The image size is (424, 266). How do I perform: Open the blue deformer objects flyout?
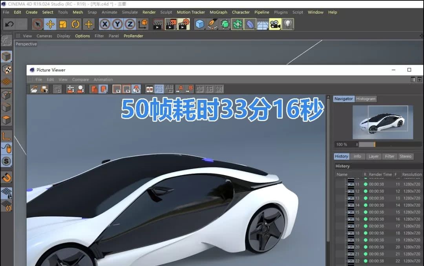click(x=250, y=24)
